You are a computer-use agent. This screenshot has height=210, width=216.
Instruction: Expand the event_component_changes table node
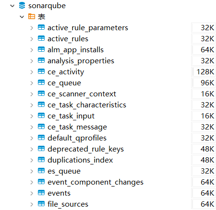click(32, 182)
